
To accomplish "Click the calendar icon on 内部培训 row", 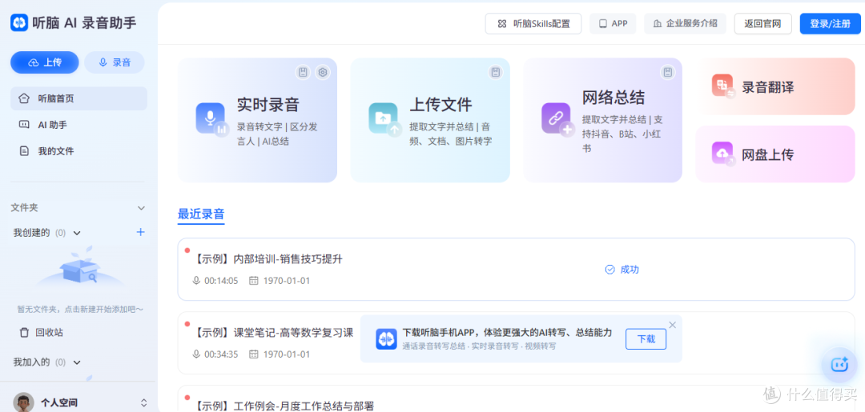I will pyautogui.click(x=254, y=280).
